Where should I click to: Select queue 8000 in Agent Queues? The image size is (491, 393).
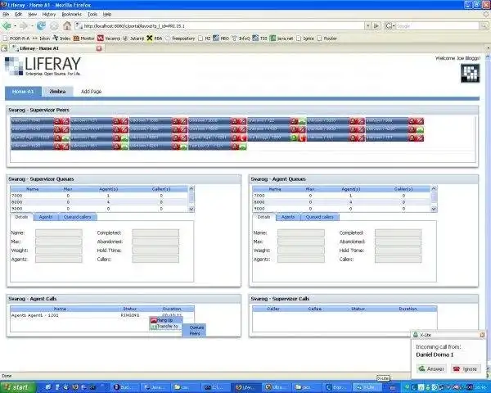(341, 202)
